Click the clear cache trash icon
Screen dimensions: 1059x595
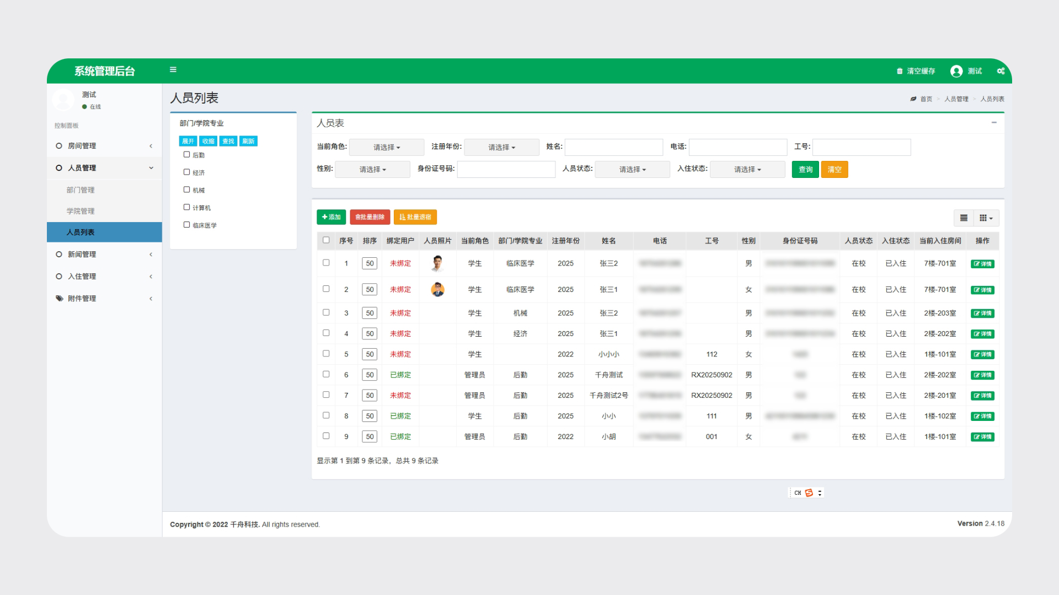[x=900, y=71]
